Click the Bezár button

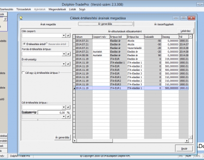184,148
